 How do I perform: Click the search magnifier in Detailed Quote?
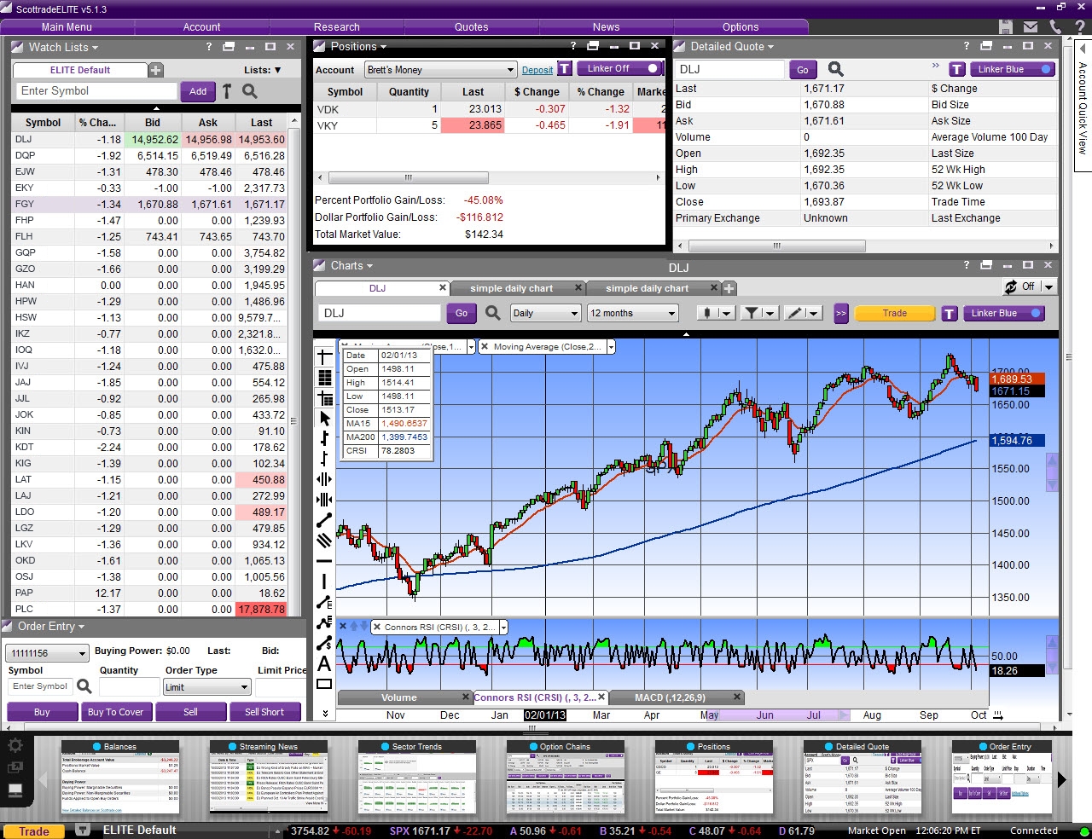[835, 70]
